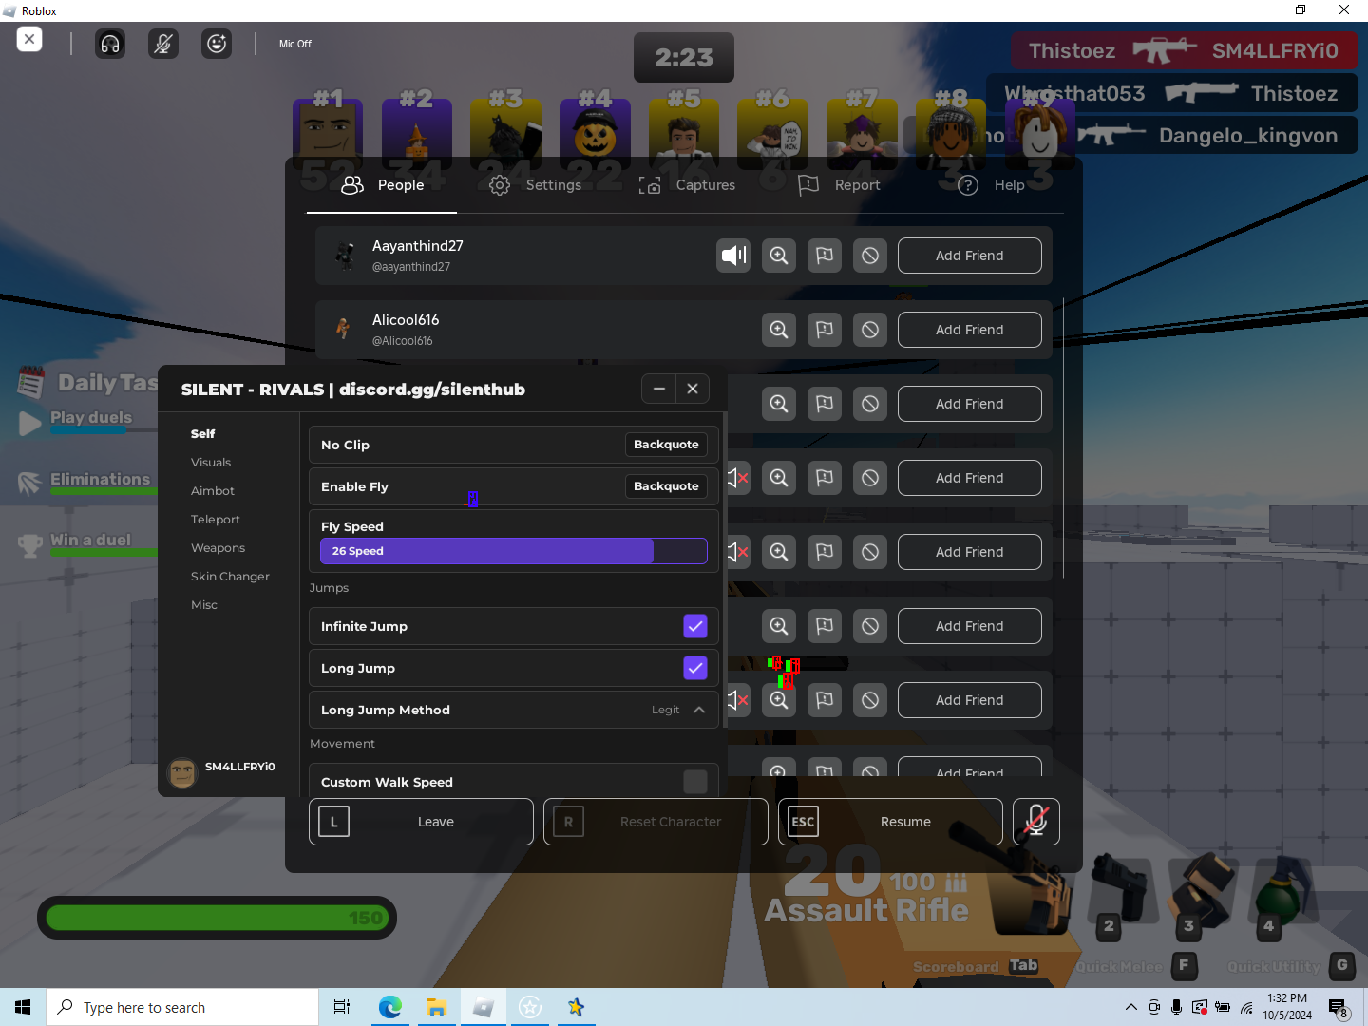Open the Report tab
Screen dimensions: 1368x1026
839,185
